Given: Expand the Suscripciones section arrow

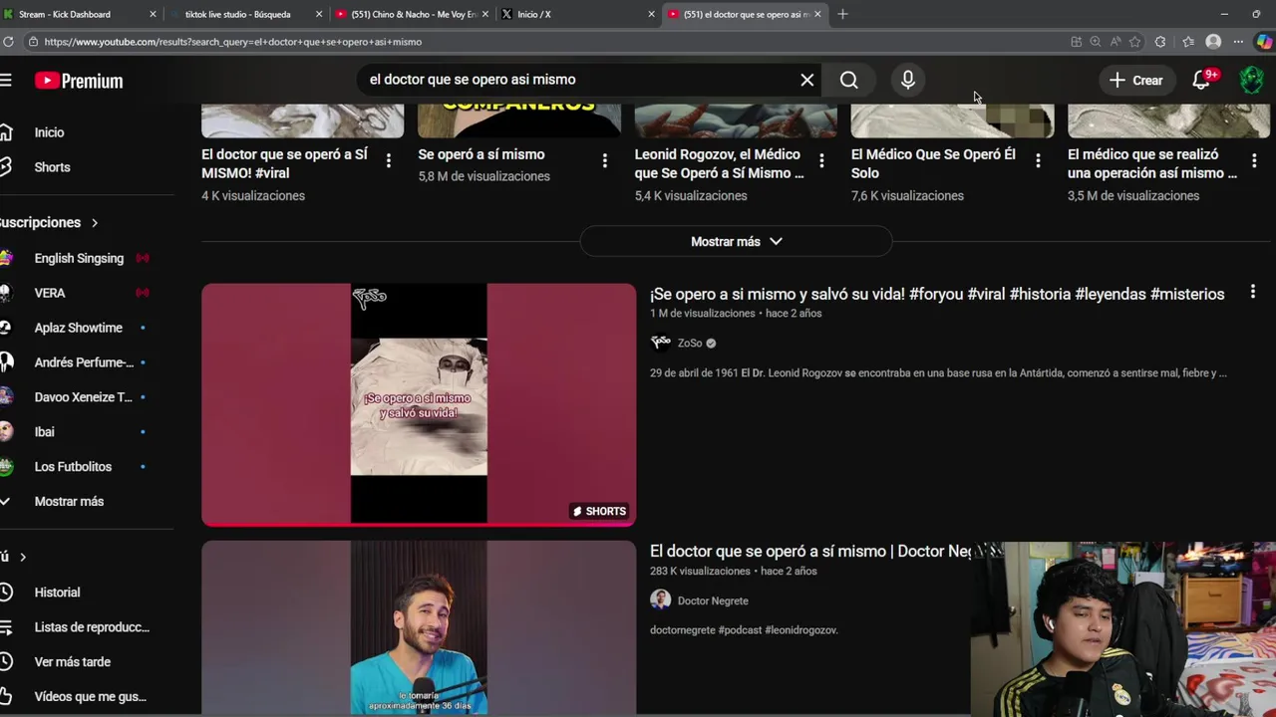Looking at the screenshot, I should [95, 223].
